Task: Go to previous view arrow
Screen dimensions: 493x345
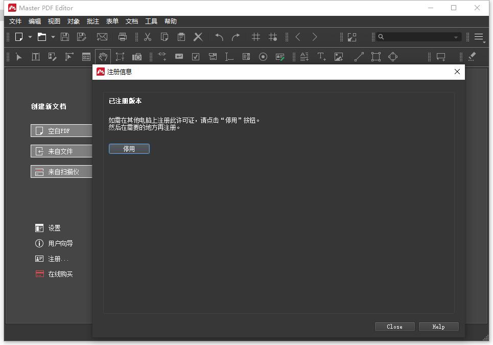Action: 298,37
